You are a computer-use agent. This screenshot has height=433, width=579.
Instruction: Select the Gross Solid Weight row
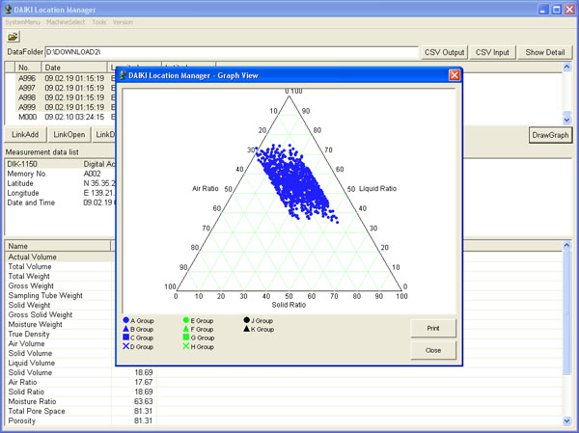(x=60, y=314)
